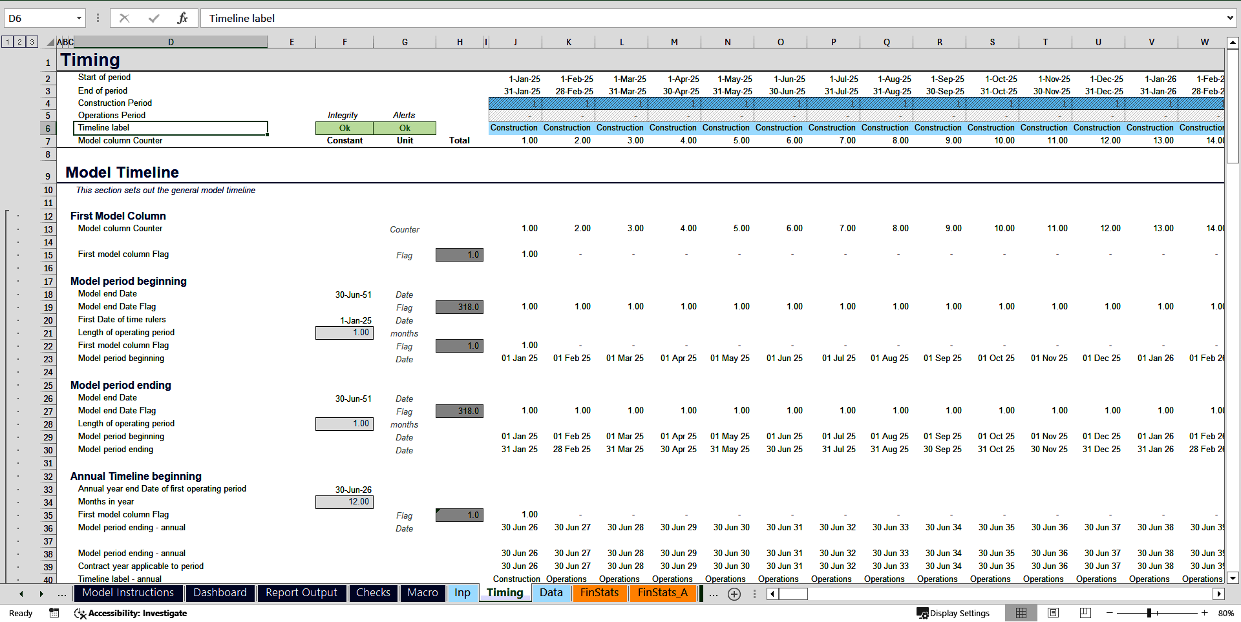The height and width of the screenshot is (622, 1241).
Task: Click the Ready status indicator
Action: point(21,613)
